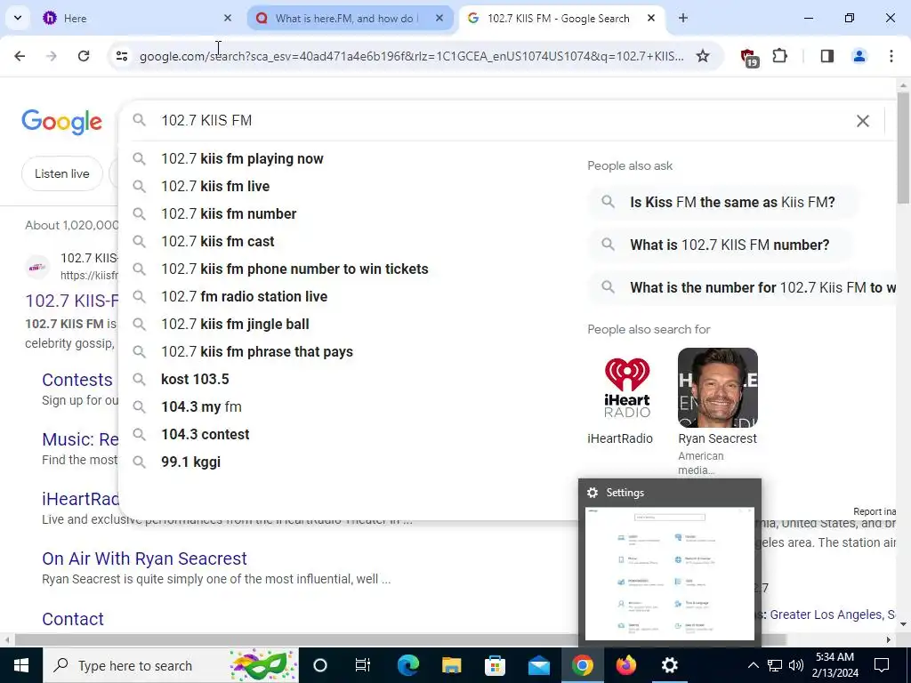The width and height of the screenshot is (911, 683).
Task: Select '102.7 fm radio station live' suggestion
Action: click(244, 296)
